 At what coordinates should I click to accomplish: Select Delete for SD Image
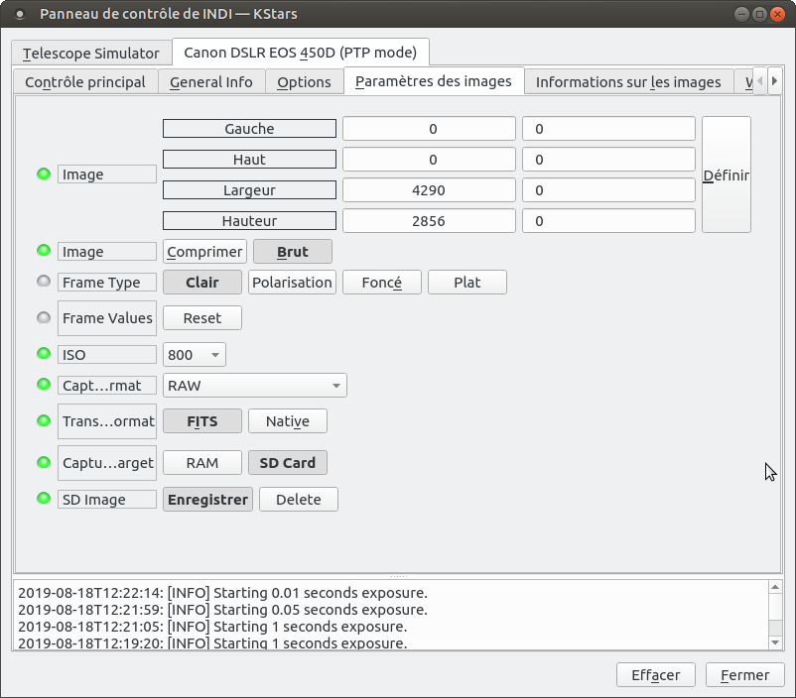pyautogui.click(x=299, y=499)
